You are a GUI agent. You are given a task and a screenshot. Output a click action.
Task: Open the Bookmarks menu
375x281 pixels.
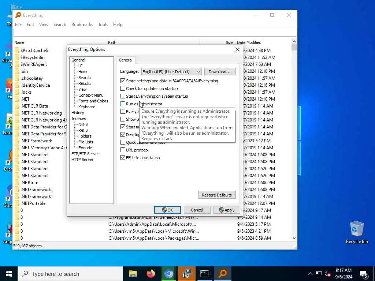coord(82,25)
